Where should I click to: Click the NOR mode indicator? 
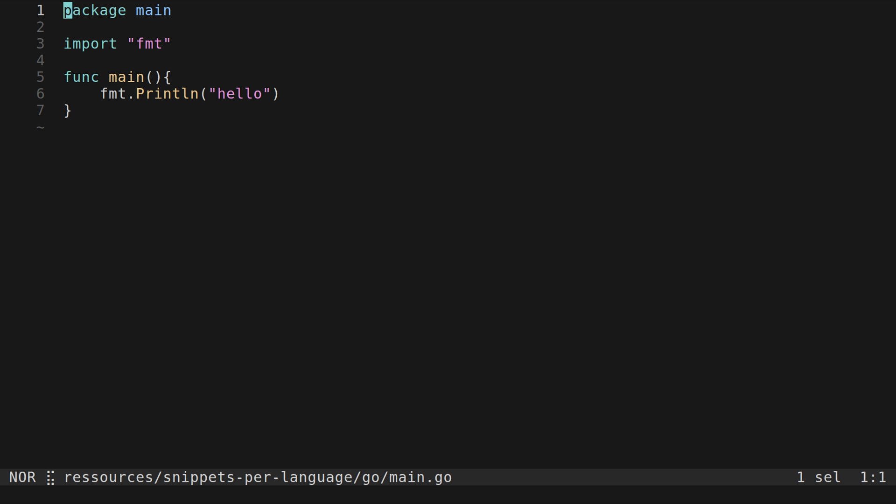[x=22, y=477]
